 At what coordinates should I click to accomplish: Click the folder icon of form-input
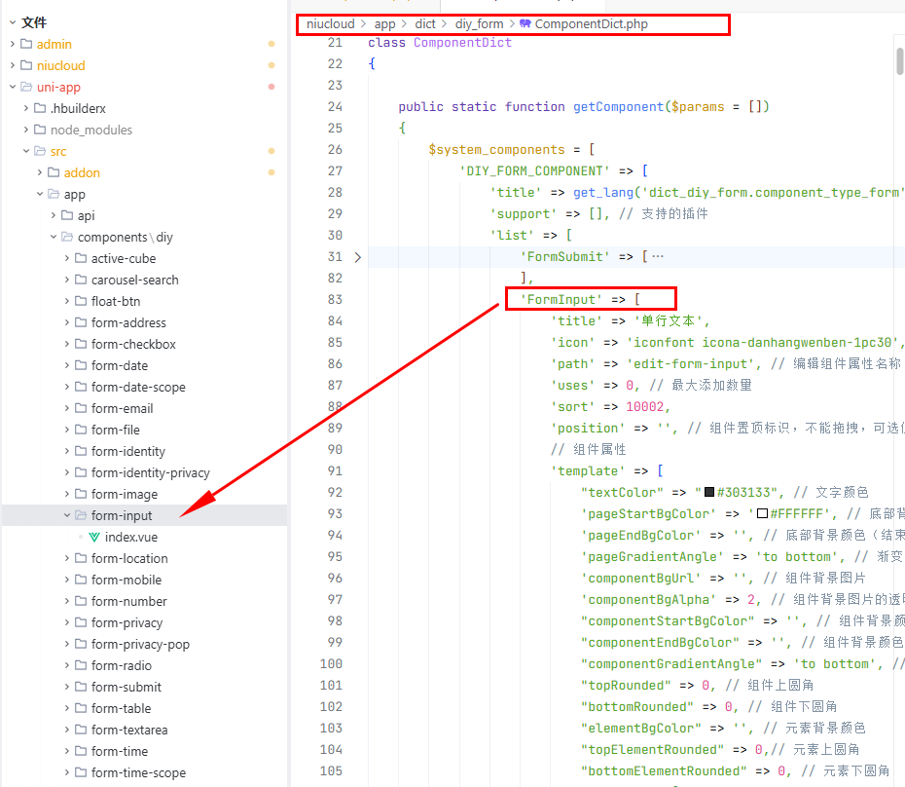point(81,515)
